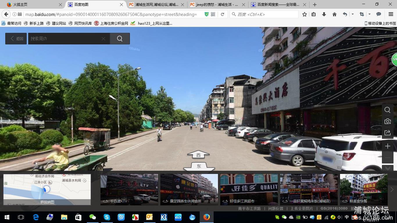
Task: Open a new tab with plus button
Action: [315, 5]
